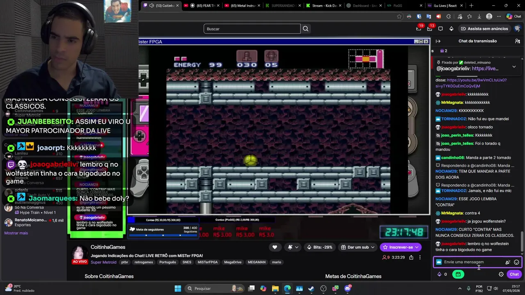The image size is (525, 295).
Task: Open Twitch whispers icon with 13 badge
Action: point(430,28)
